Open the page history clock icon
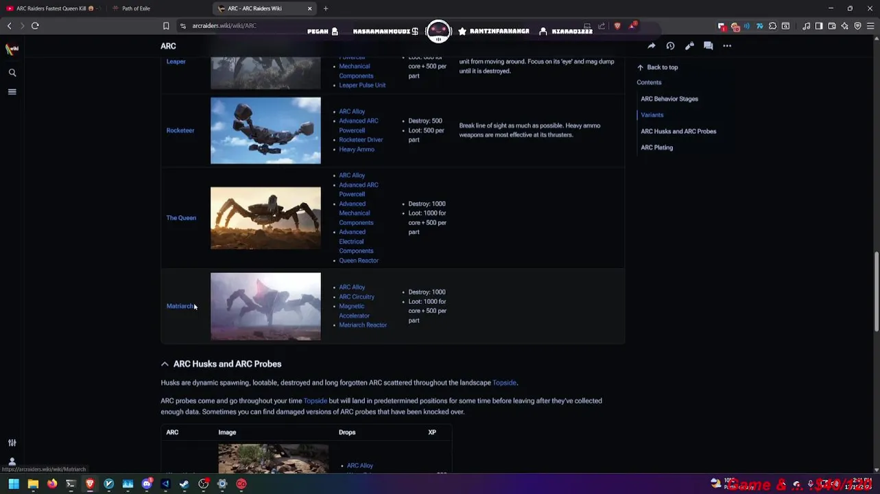The height and width of the screenshot is (494, 880). click(670, 46)
